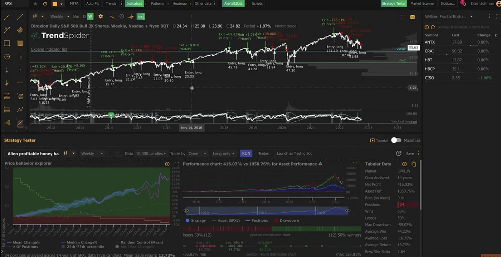Select the horizontal line tool

[x=20, y=83]
